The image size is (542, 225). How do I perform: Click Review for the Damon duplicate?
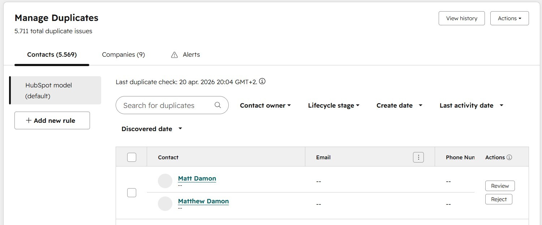click(500, 186)
